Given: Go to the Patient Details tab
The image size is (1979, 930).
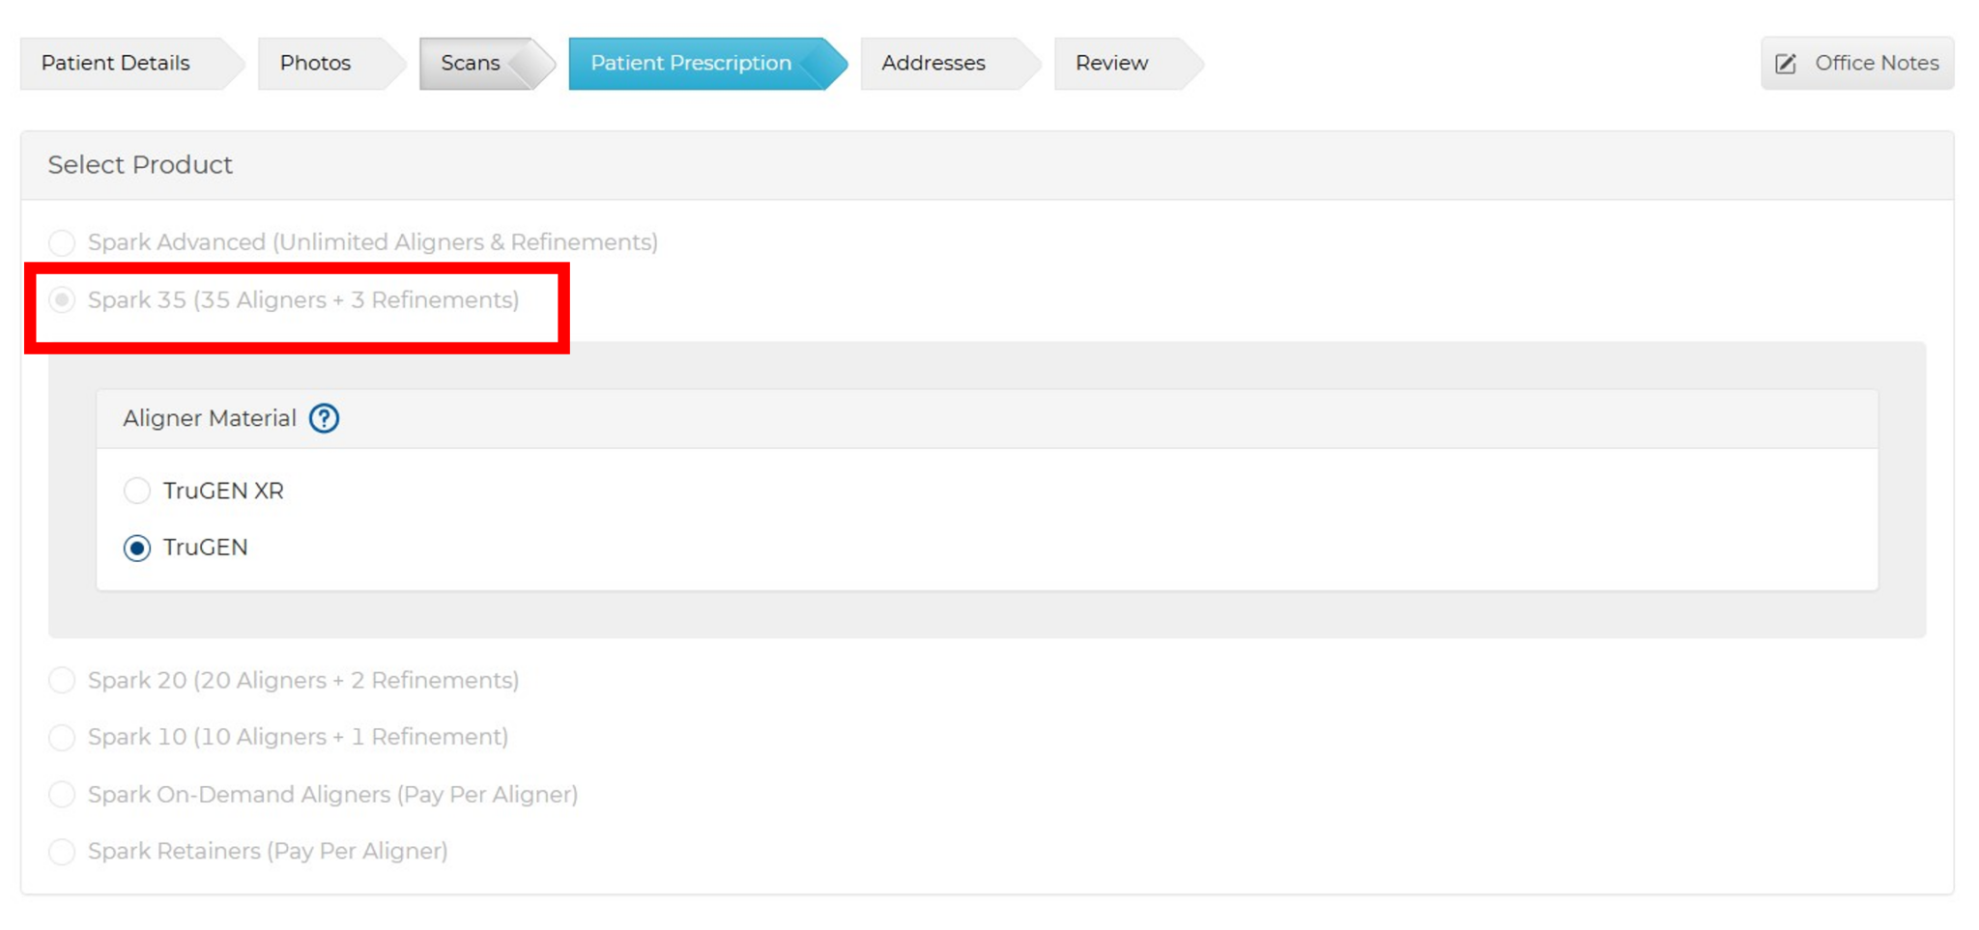Looking at the screenshot, I should [116, 63].
